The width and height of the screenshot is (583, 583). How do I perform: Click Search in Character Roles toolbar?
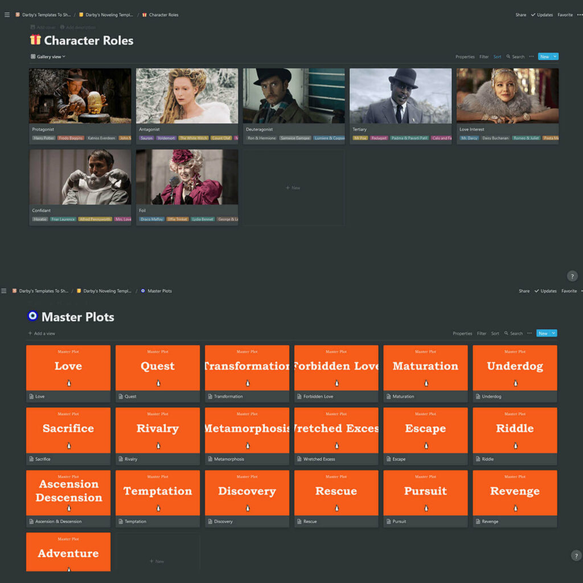pyautogui.click(x=515, y=57)
